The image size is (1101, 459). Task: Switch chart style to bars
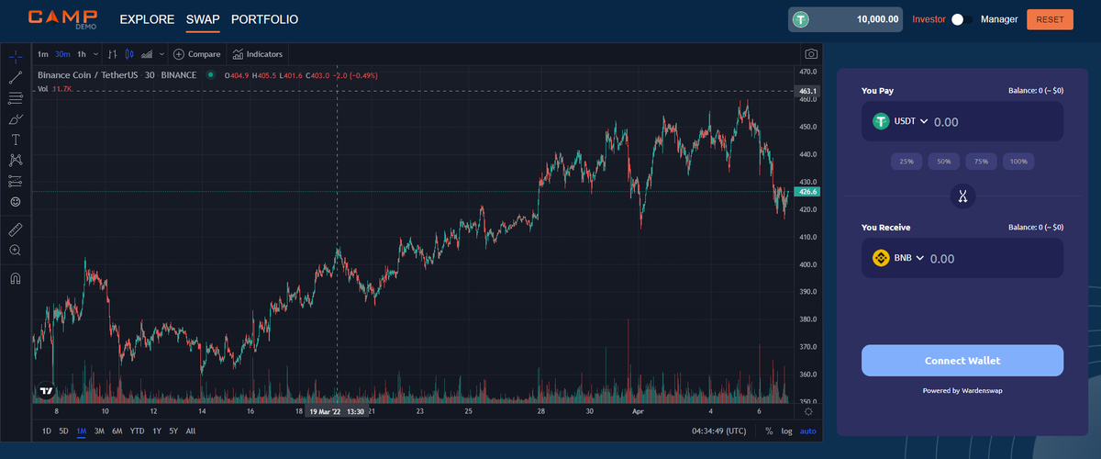[x=113, y=54]
